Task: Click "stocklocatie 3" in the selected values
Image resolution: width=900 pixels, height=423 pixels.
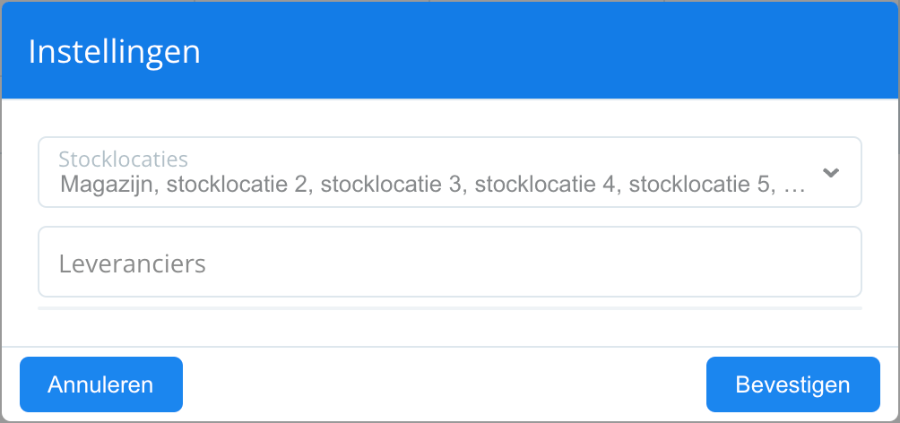Action: coord(390,185)
